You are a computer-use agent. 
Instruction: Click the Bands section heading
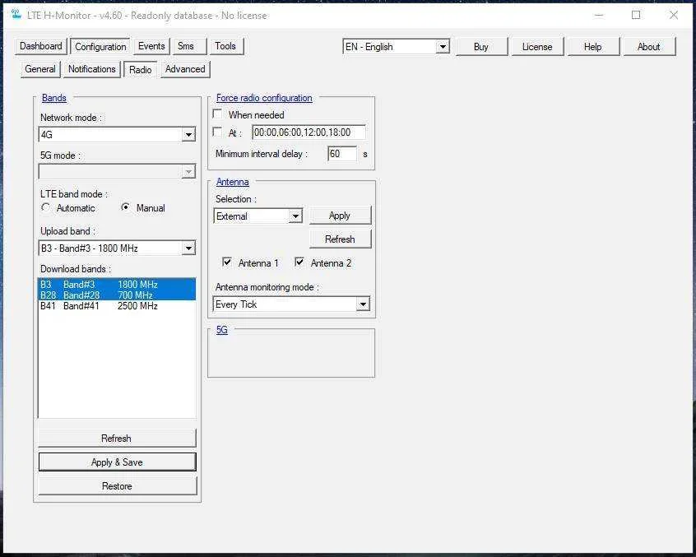[54, 98]
